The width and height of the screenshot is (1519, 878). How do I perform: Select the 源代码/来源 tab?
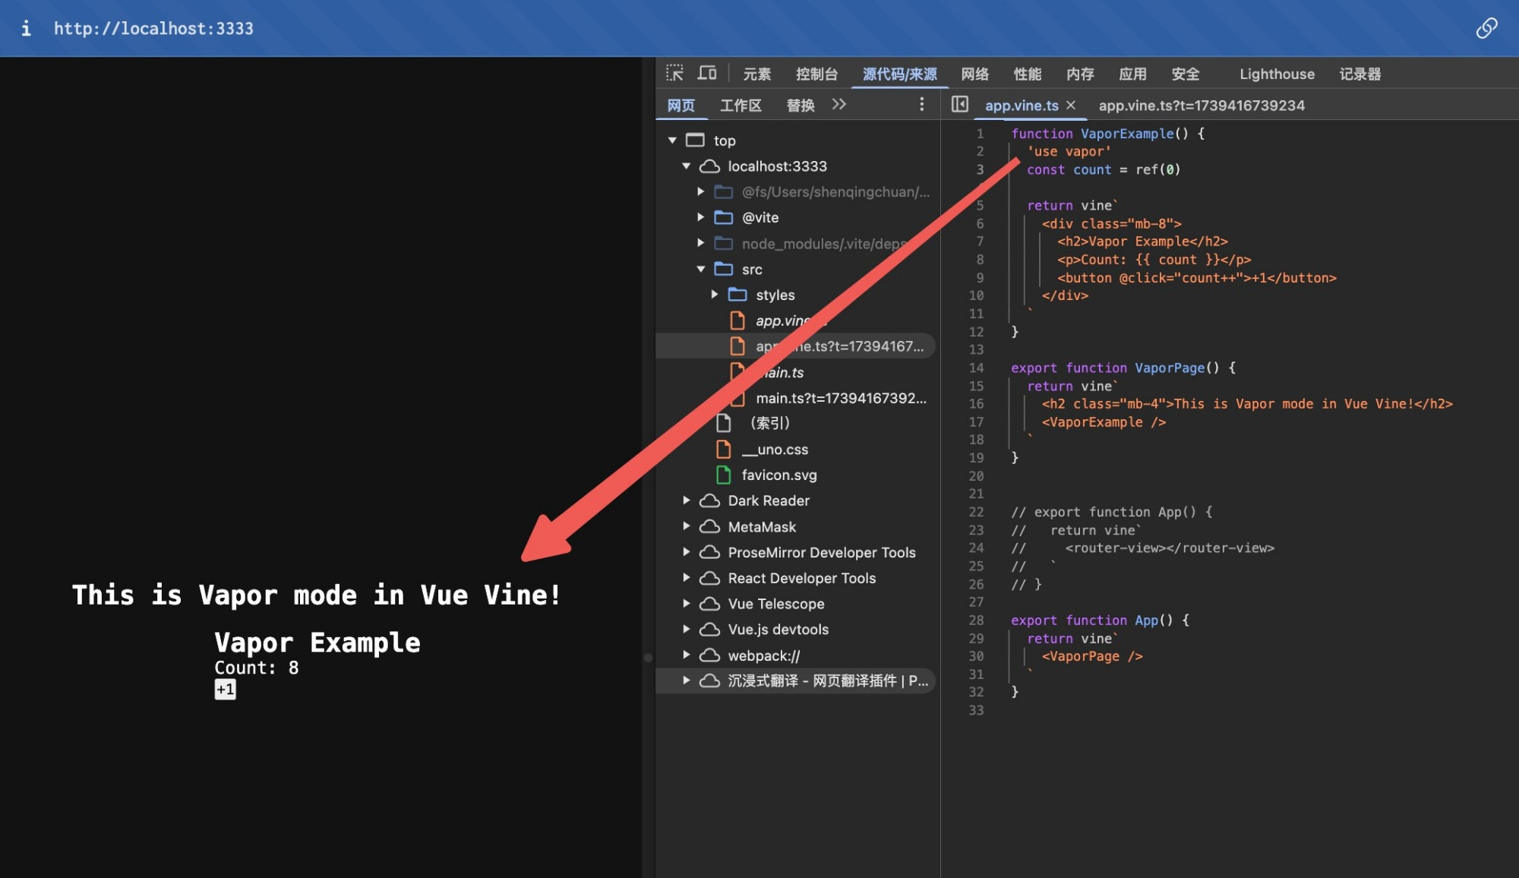tap(899, 74)
